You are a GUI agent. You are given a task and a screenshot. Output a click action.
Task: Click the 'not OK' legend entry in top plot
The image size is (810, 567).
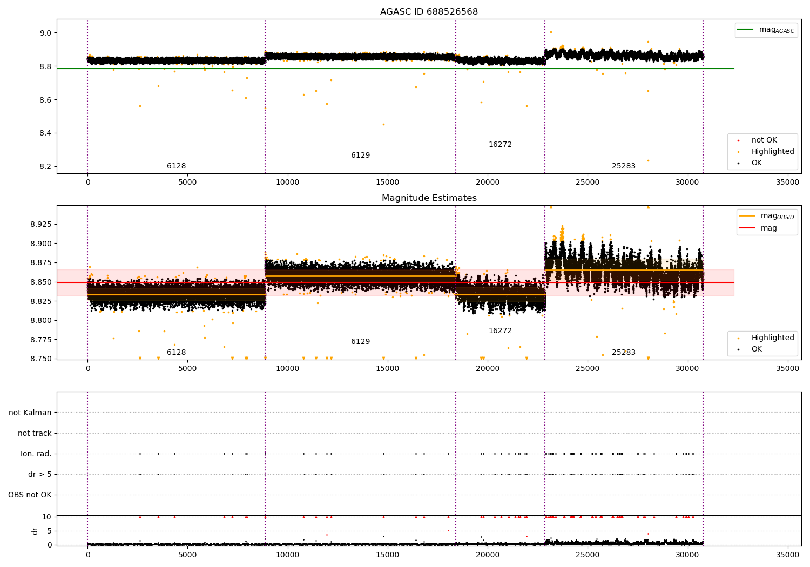757,140
